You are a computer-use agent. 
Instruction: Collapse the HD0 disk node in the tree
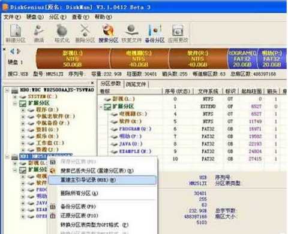point(7,90)
